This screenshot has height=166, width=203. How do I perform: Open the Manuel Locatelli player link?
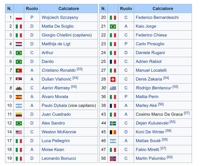pos(151,70)
